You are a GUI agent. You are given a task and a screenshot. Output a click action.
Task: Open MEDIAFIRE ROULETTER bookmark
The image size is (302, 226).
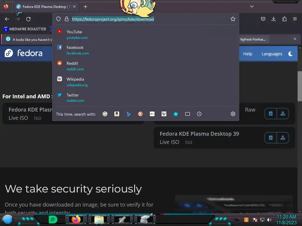point(25,29)
